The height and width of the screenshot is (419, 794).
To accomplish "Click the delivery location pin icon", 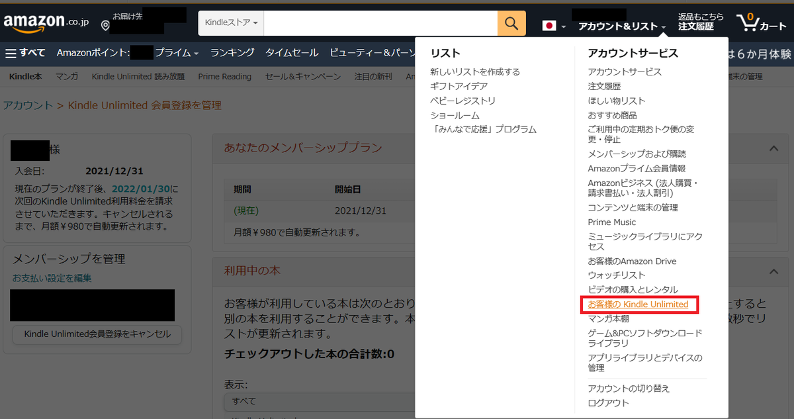I will point(105,26).
